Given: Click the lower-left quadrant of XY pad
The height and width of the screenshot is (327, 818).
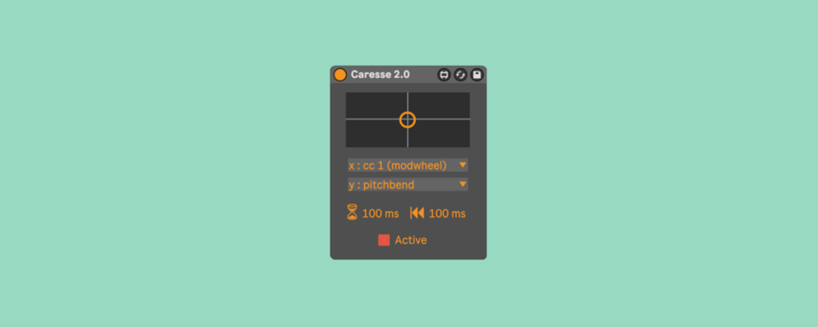Looking at the screenshot, I should point(377,133).
